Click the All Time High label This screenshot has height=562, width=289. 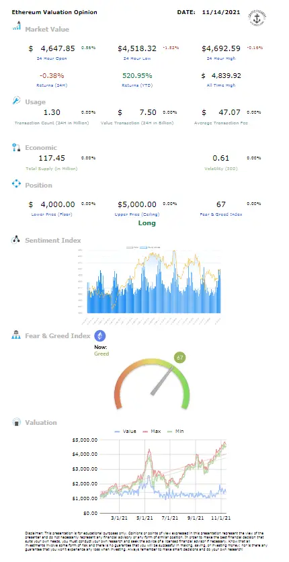click(x=221, y=85)
